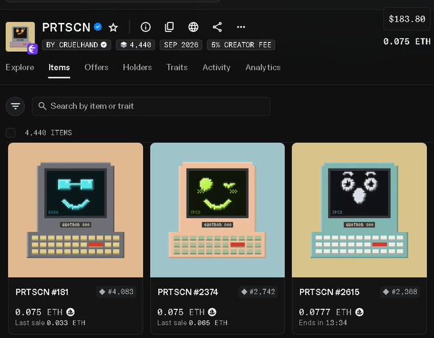Viewport: 434px width, 338px height.
Task: Click the marketplace logo beside 0.0777 ETH
Action: click(359, 312)
